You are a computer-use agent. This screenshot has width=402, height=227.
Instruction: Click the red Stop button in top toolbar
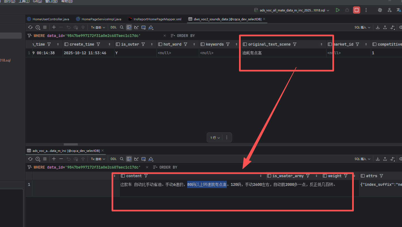pyautogui.click(x=356, y=10)
